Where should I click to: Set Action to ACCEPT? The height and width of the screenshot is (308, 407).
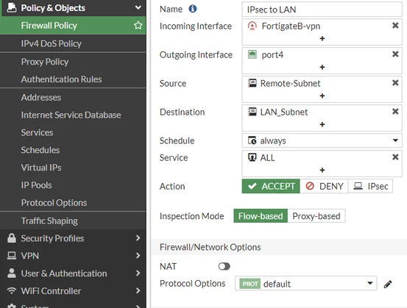pyautogui.click(x=271, y=186)
